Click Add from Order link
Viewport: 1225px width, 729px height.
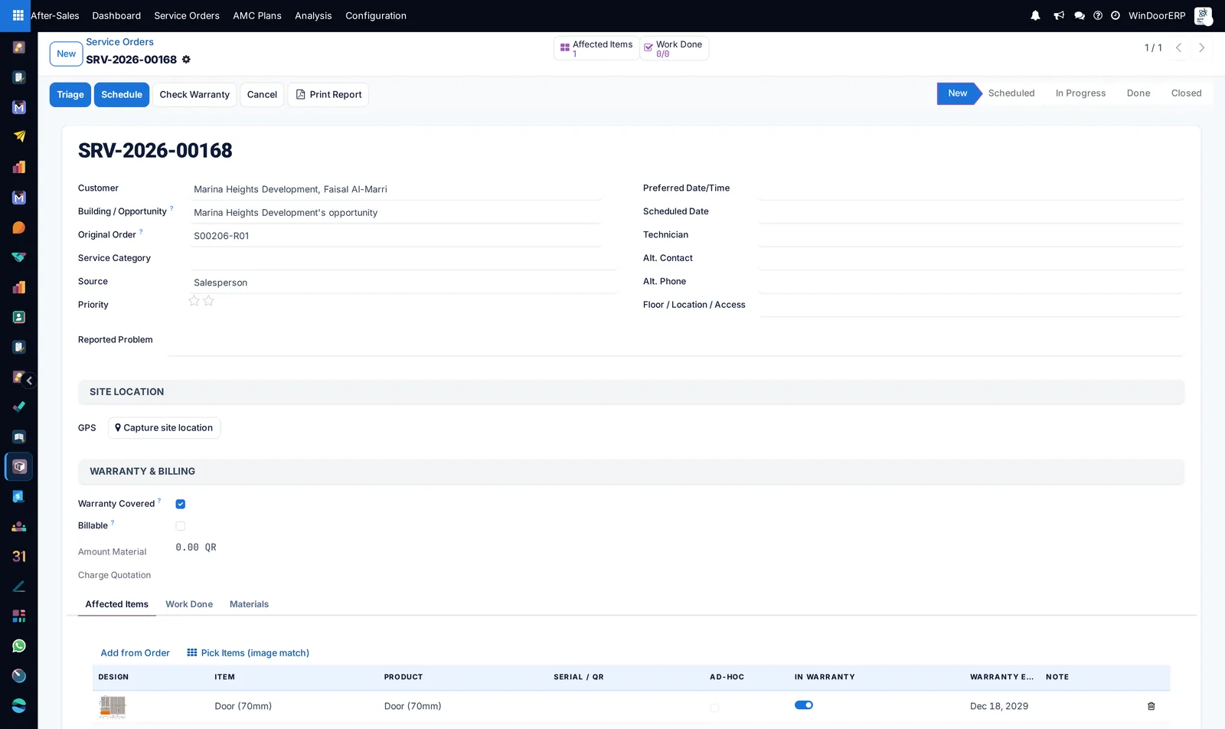136,653
